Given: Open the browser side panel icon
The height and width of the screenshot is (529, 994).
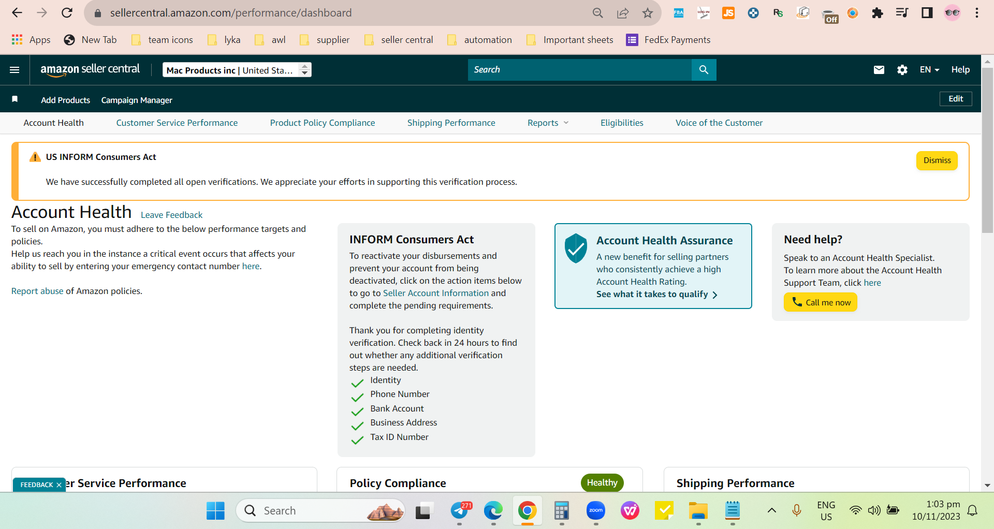Looking at the screenshot, I should pos(927,13).
